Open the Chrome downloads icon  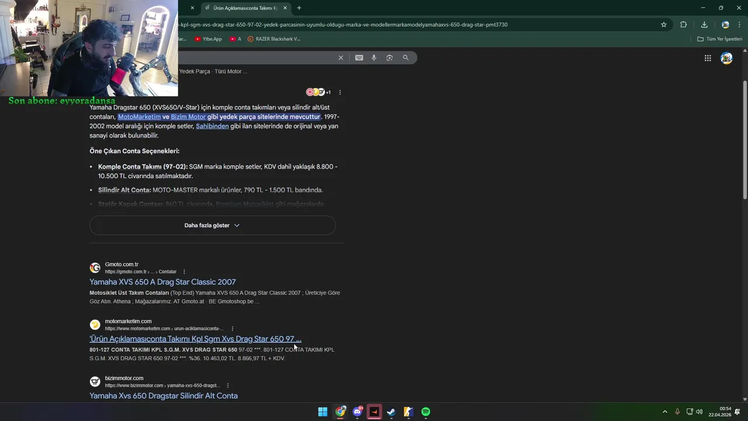[x=704, y=25]
